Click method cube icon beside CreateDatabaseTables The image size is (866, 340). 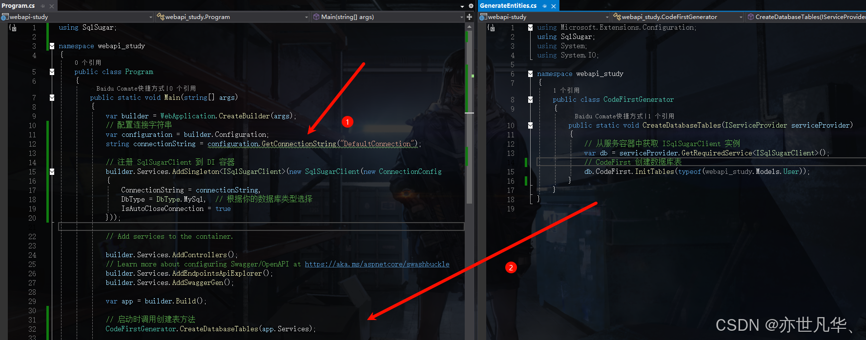[x=751, y=17]
